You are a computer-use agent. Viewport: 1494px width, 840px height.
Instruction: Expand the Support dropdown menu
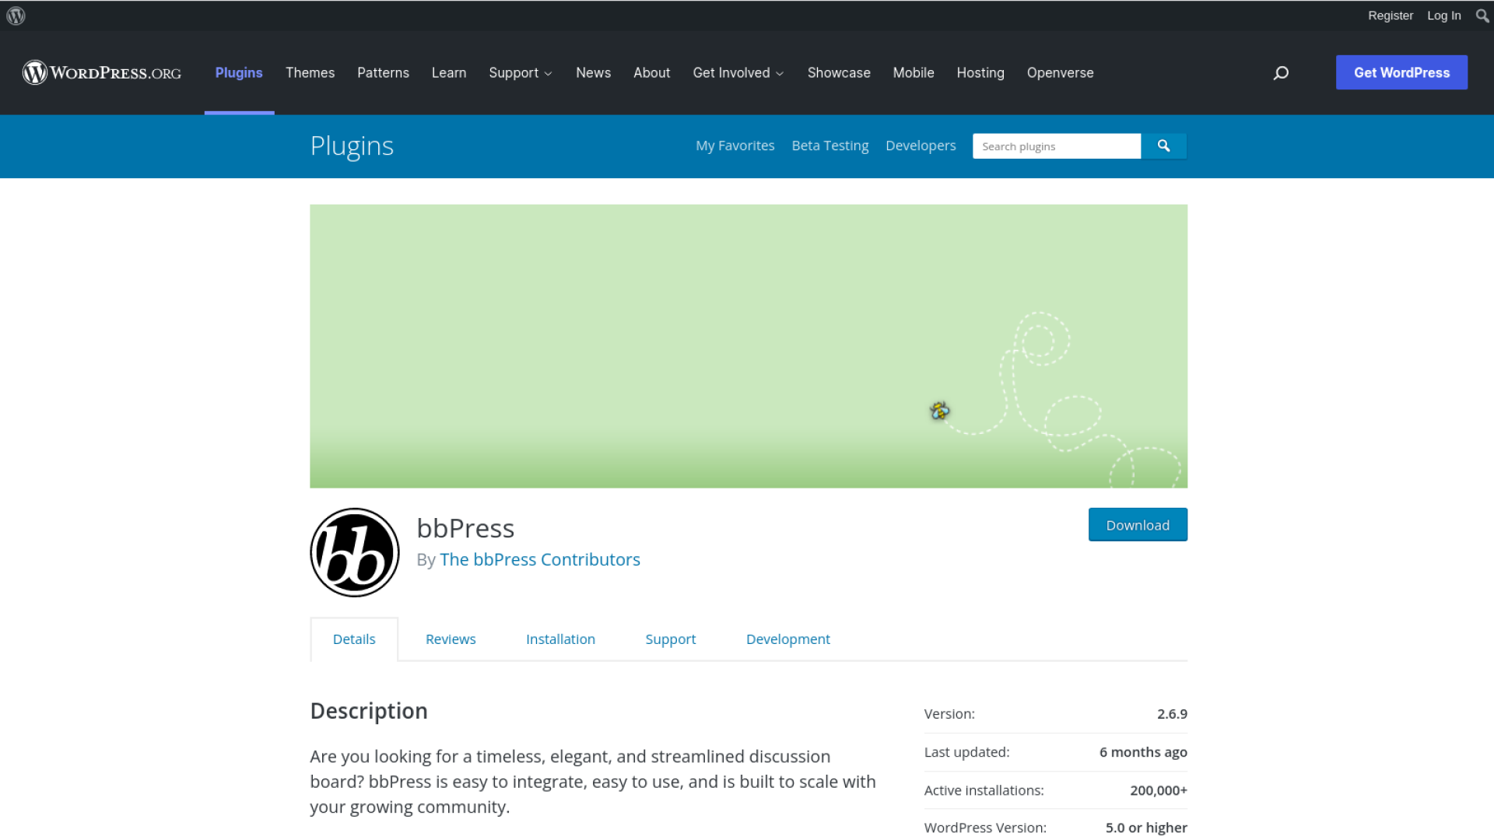click(520, 73)
